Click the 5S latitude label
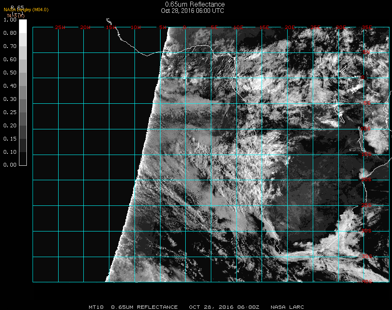This screenshot has width=392, height=310. pos(367,103)
